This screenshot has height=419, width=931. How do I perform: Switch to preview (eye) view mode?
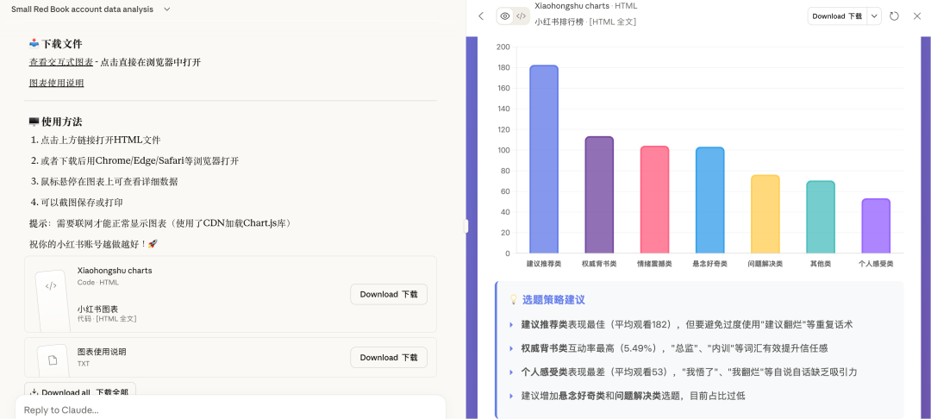[505, 16]
